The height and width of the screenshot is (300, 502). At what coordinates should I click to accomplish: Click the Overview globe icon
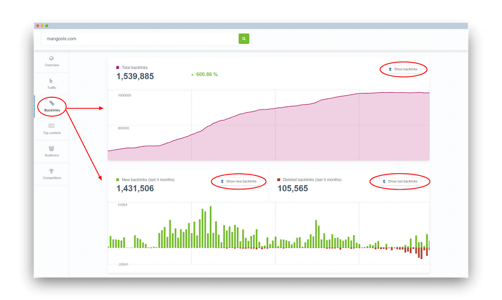[51, 58]
